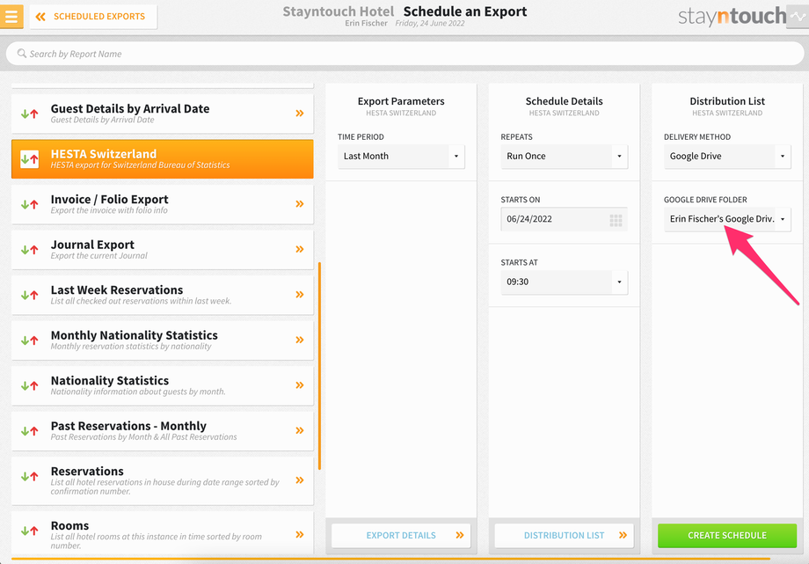Click the Export Details button
This screenshot has height=564, width=809.
[x=401, y=536]
